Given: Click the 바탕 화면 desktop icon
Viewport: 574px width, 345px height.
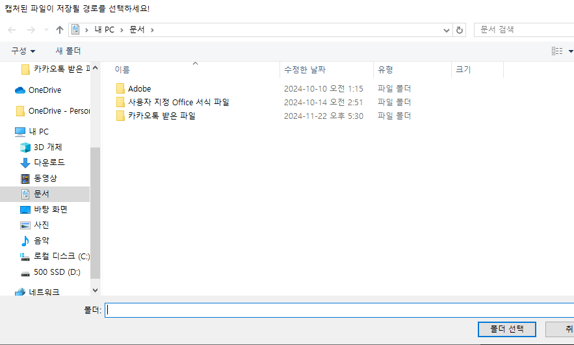Looking at the screenshot, I should tap(25, 210).
